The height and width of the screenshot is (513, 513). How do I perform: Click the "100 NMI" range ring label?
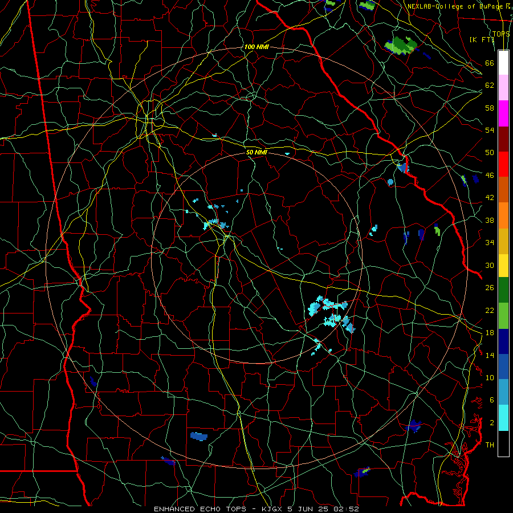(x=256, y=47)
